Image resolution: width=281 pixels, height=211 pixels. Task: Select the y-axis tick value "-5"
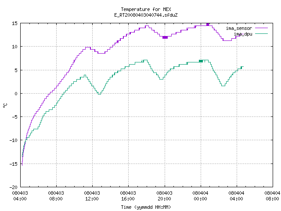click(x=14, y=117)
